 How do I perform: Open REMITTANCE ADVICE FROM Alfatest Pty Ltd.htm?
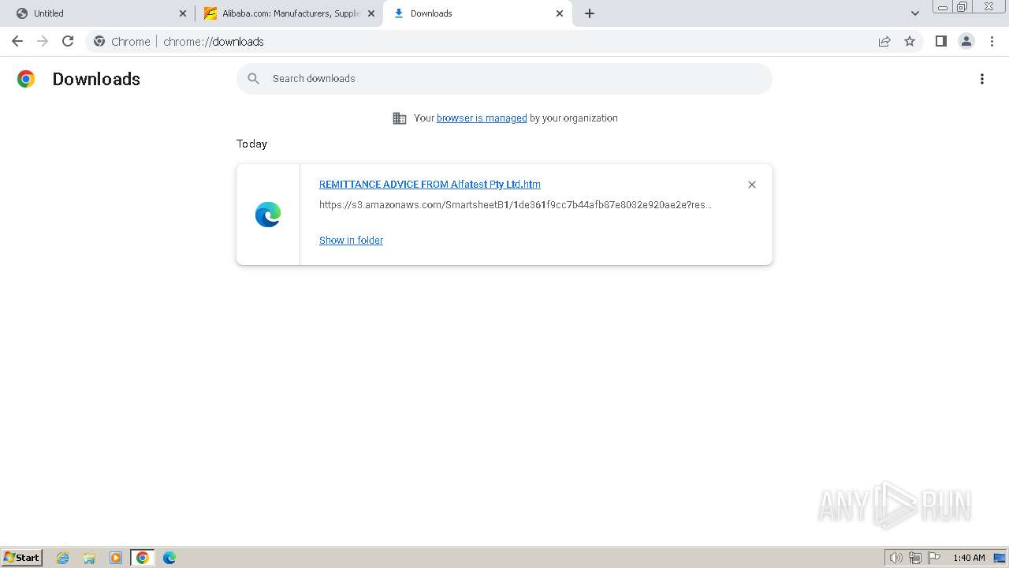[x=430, y=185]
